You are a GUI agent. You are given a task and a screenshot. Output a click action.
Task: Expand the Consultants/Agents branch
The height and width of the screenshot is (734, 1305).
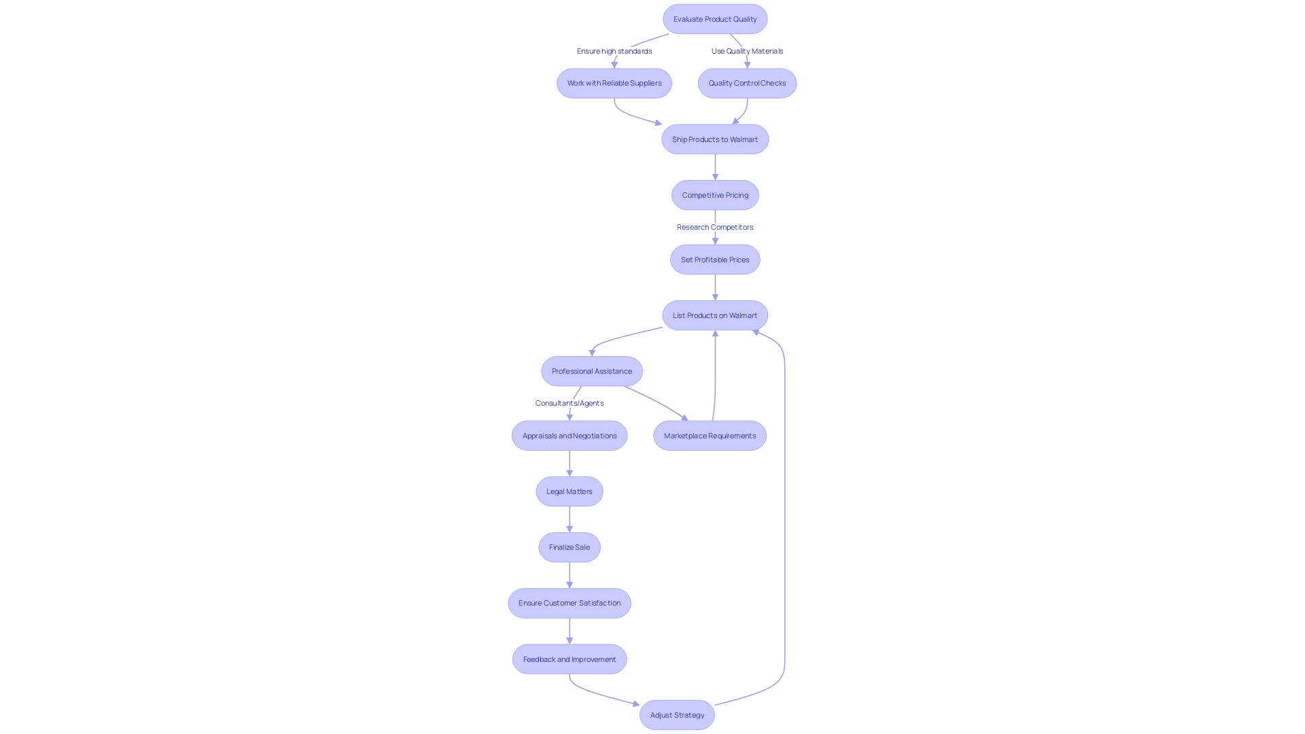(568, 402)
